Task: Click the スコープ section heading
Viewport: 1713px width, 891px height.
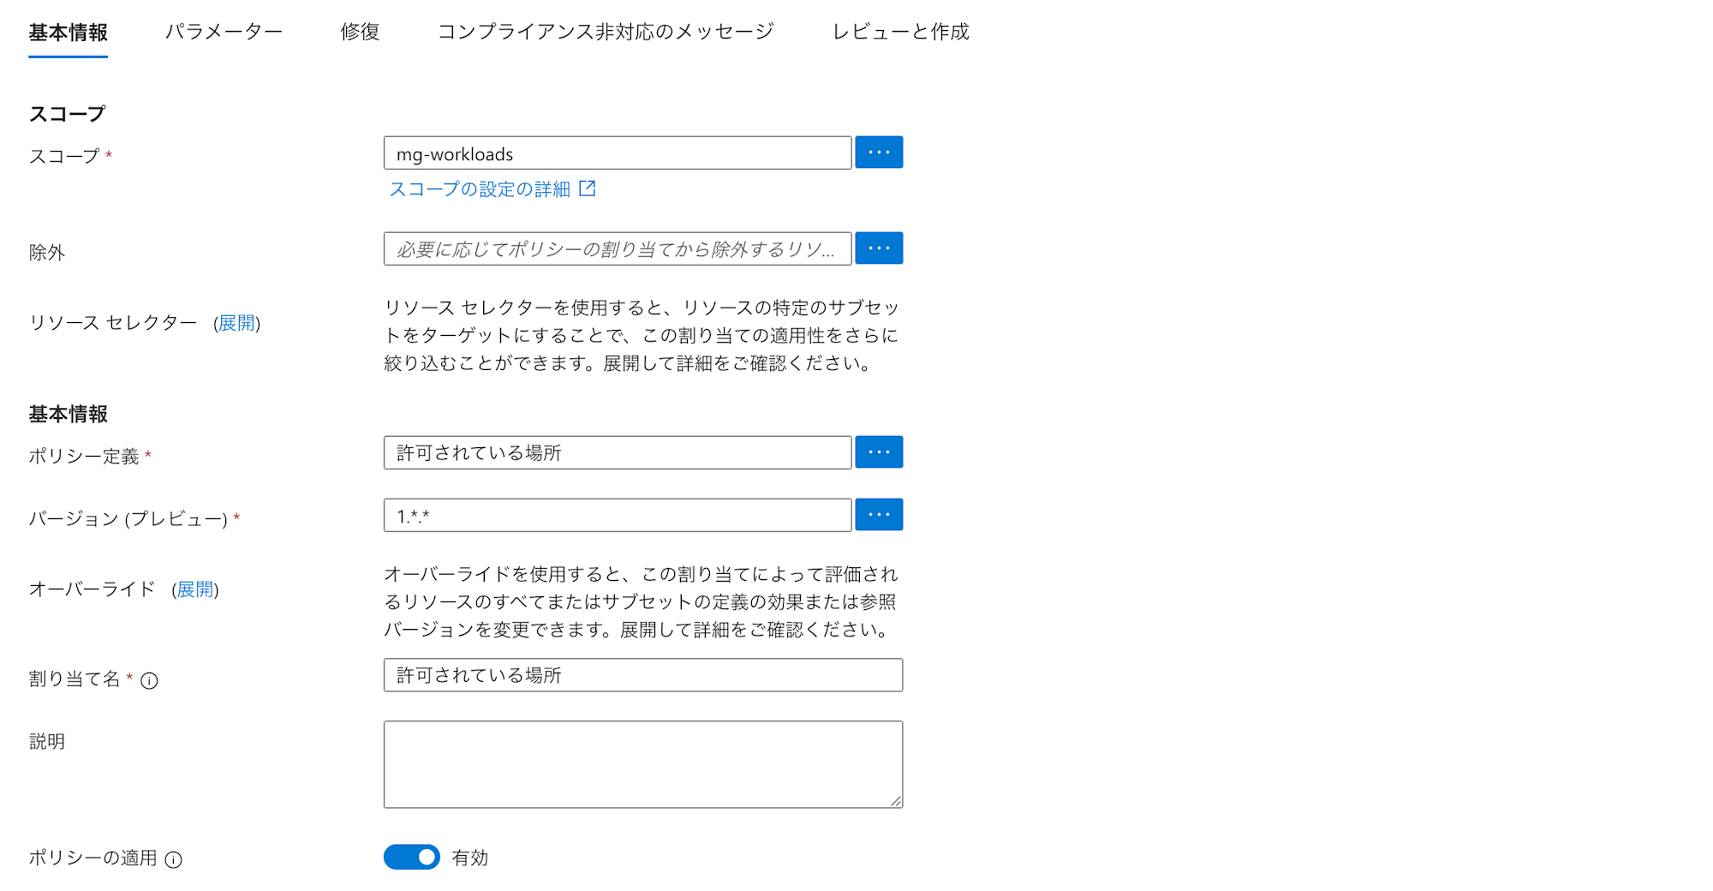Action: pyautogui.click(x=67, y=114)
